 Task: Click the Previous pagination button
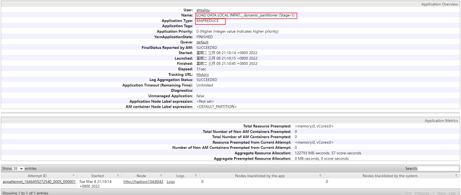(422, 193)
